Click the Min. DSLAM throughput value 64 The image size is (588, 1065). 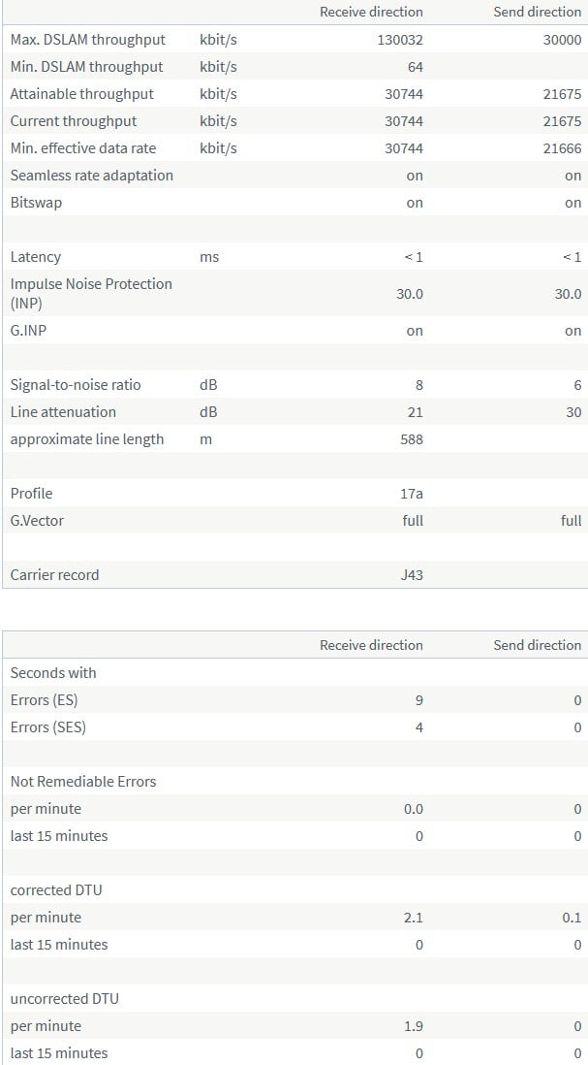[415, 67]
